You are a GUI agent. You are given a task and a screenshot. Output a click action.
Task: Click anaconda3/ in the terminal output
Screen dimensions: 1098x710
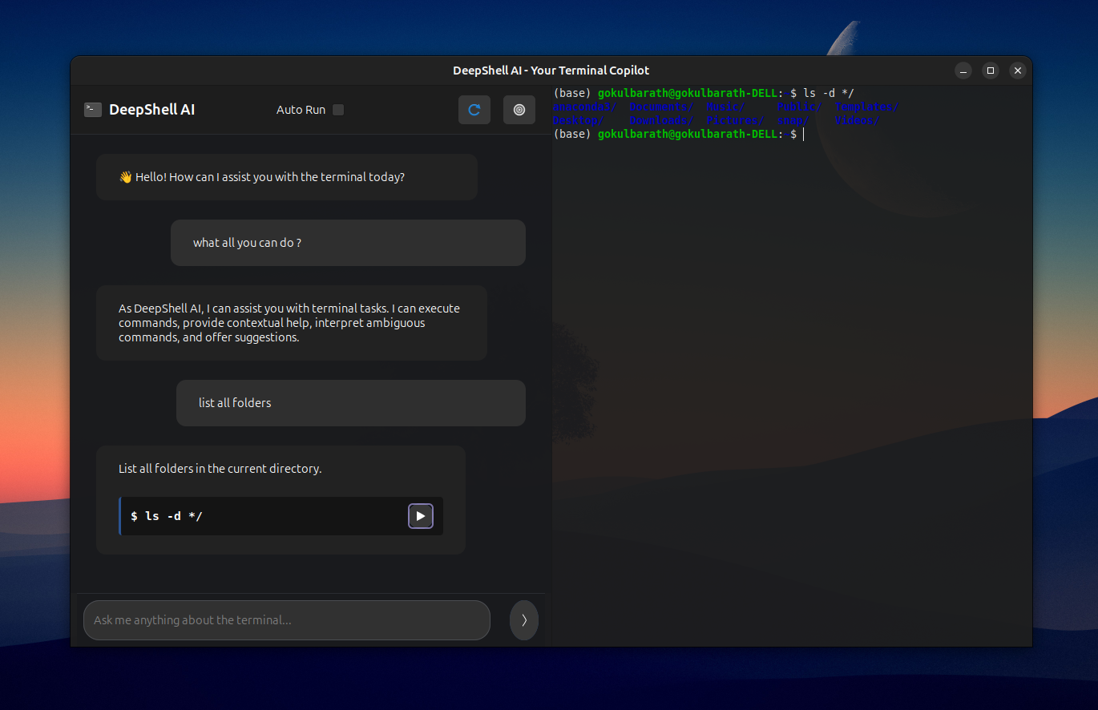coord(584,106)
